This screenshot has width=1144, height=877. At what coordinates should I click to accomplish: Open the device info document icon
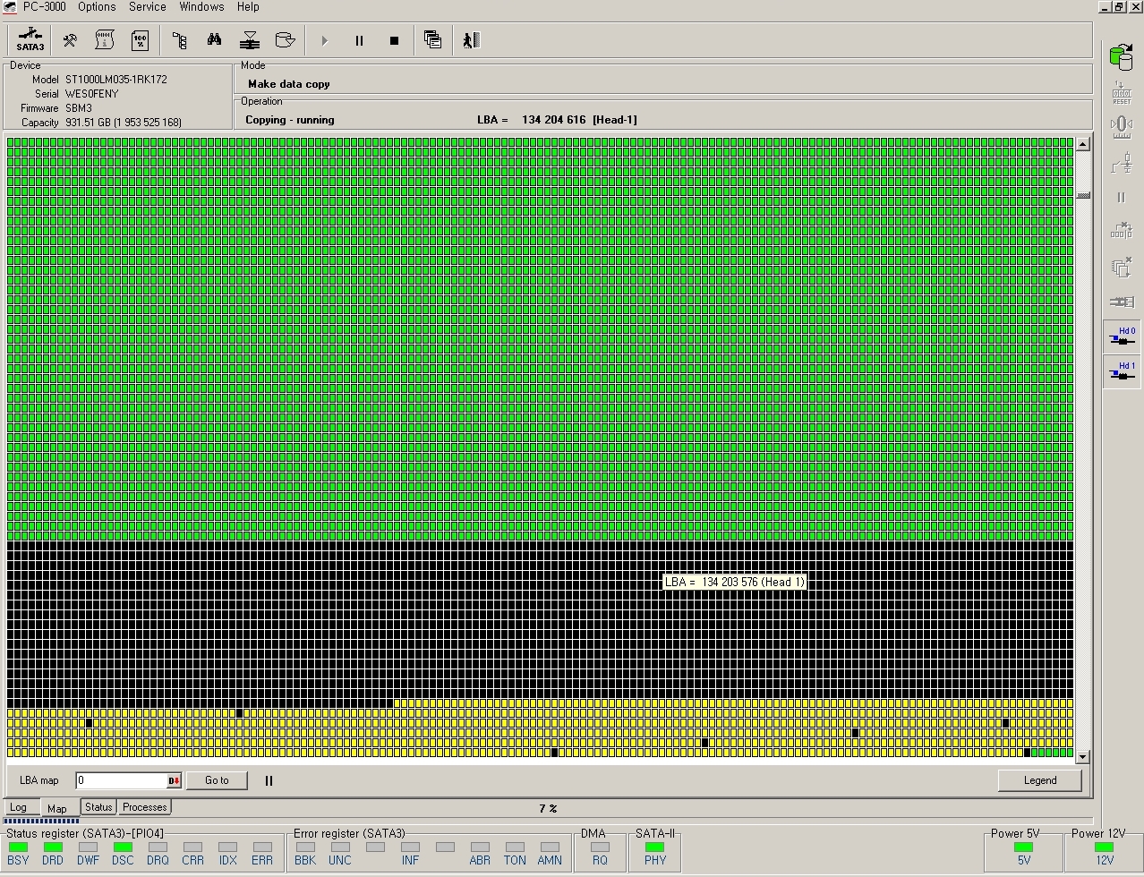pyautogui.click(x=105, y=40)
